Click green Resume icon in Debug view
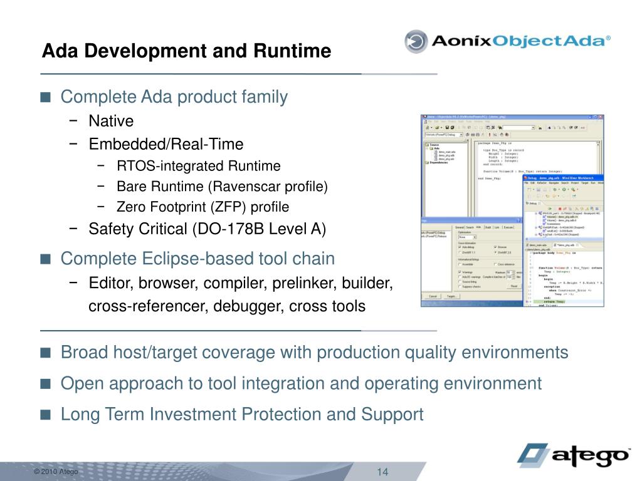Screen dimensions: 642x481 (550, 209)
